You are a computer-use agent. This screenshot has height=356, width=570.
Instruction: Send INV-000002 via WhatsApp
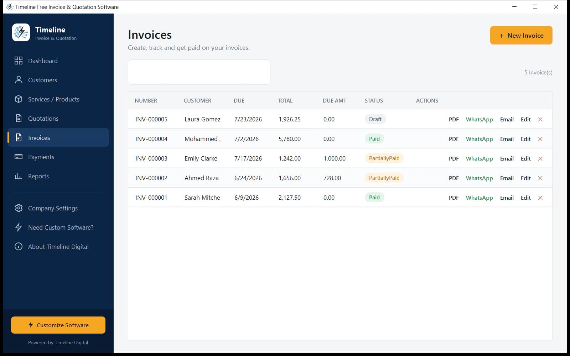point(479,178)
